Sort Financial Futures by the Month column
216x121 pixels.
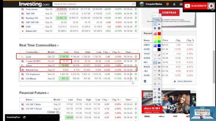pyautogui.click(x=58, y=100)
